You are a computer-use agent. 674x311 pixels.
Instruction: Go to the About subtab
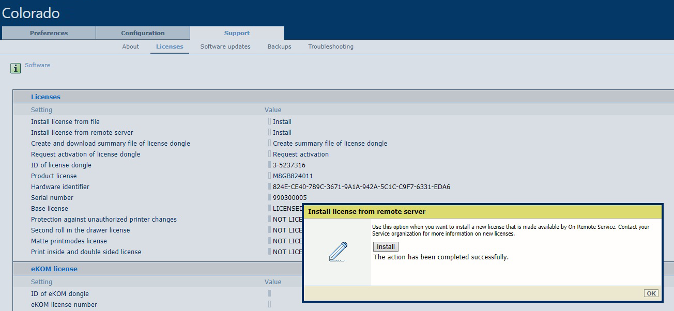(130, 46)
